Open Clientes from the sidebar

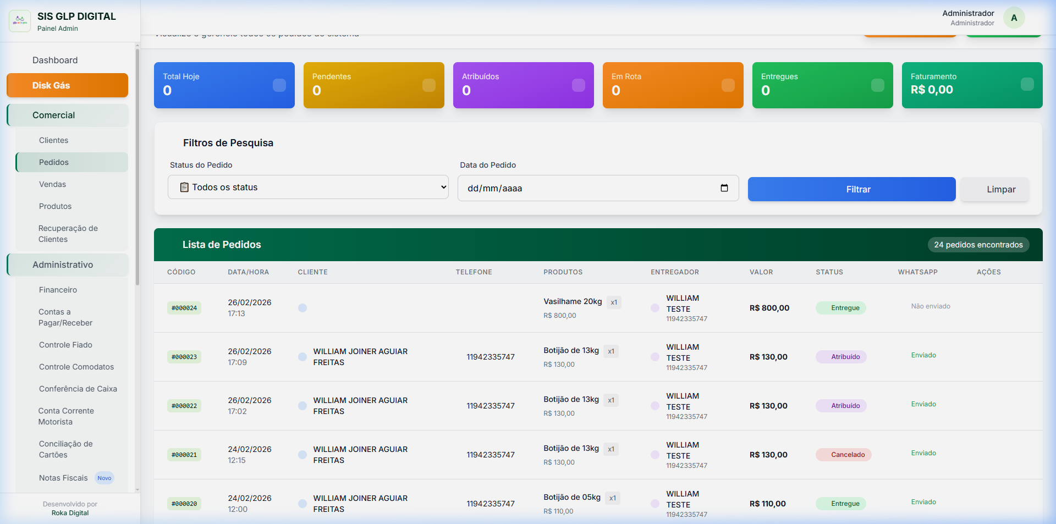tap(54, 141)
